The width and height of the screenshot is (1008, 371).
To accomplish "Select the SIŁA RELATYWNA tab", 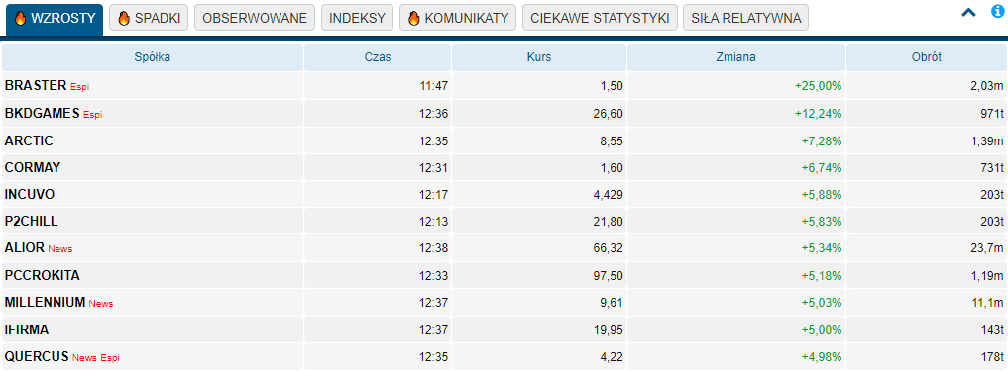I will tap(745, 18).
